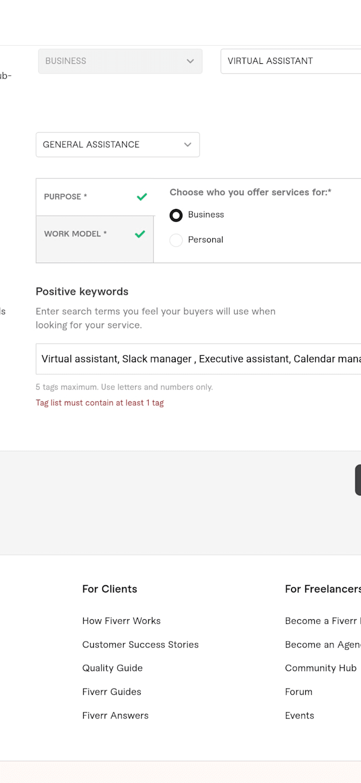Open the Events link
The image size is (361, 783).
click(300, 715)
